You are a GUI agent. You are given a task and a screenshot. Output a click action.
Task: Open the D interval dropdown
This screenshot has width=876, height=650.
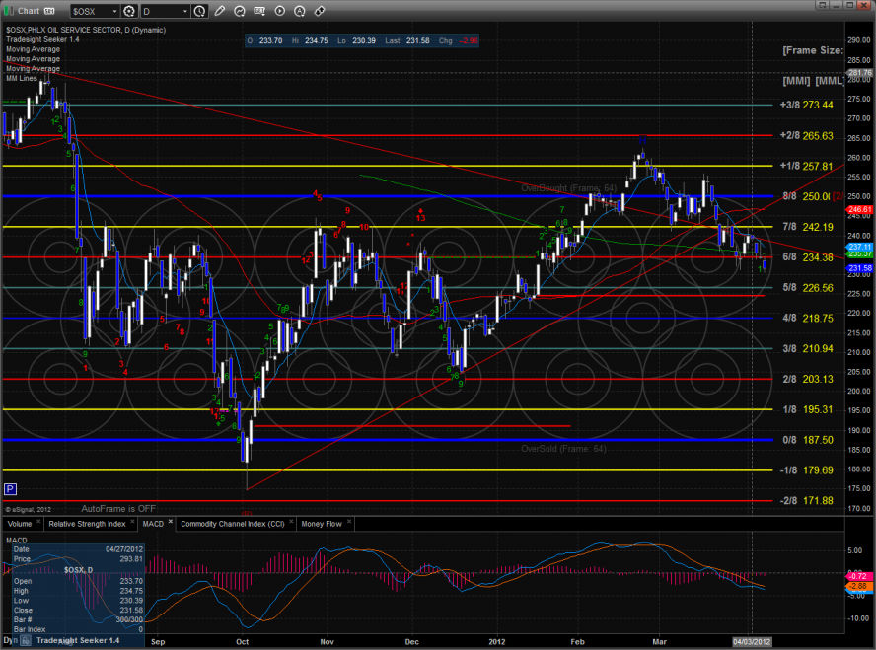click(172, 11)
